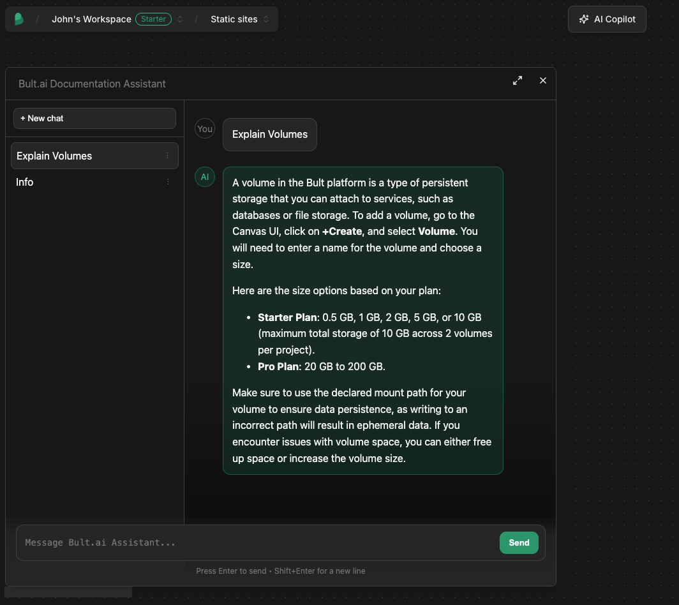Image resolution: width=679 pixels, height=605 pixels.
Task: Click the message input field
Action: 255,542
